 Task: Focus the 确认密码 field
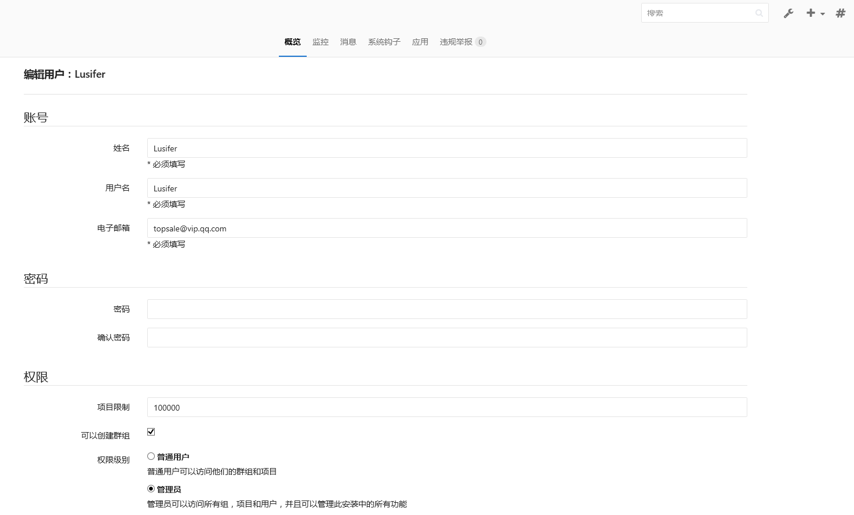[x=447, y=338]
